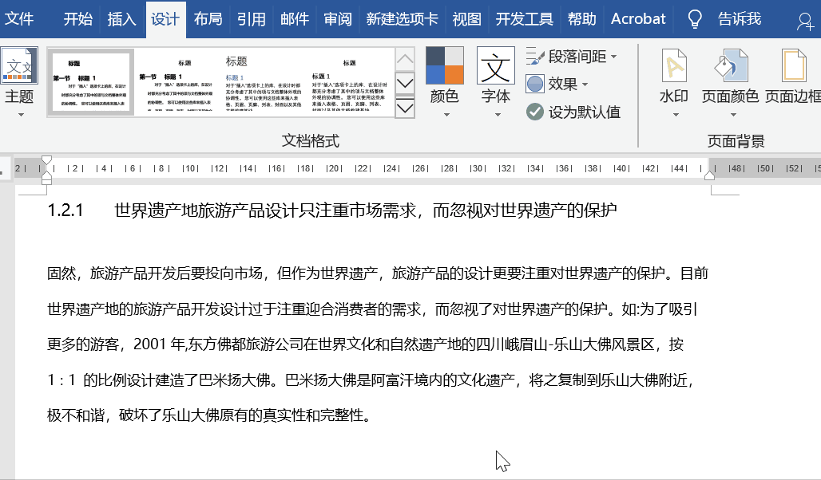Switch to the 布局 layout tab
Screen dimensions: 821x480
pyautogui.click(x=208, y=19)
